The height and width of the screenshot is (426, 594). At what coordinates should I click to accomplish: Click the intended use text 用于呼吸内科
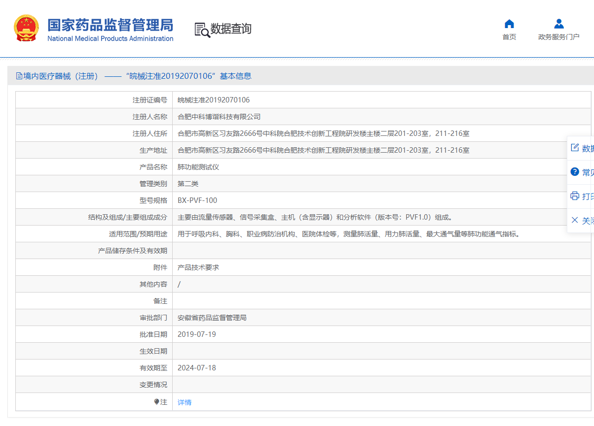(x=349, y=234)
